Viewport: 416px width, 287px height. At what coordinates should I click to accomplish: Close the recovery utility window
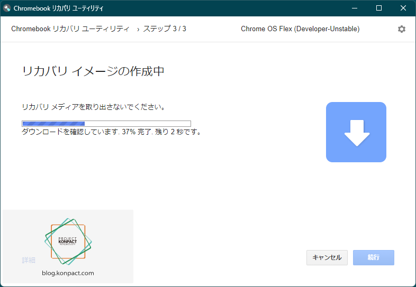pos(403,8)
